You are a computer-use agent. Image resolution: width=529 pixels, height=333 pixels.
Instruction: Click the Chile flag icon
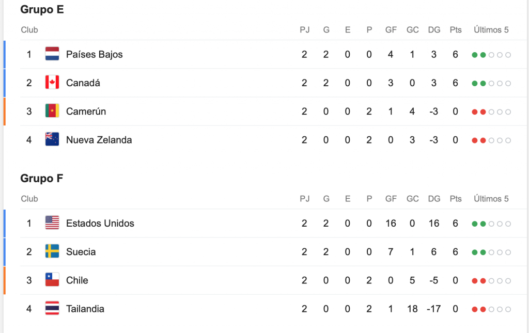52,280
